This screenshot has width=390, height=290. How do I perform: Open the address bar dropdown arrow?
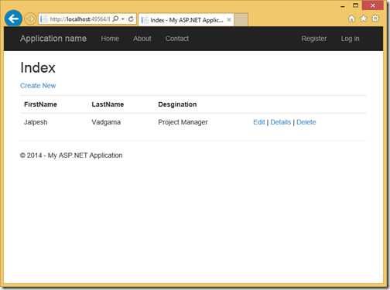point(123,19)
